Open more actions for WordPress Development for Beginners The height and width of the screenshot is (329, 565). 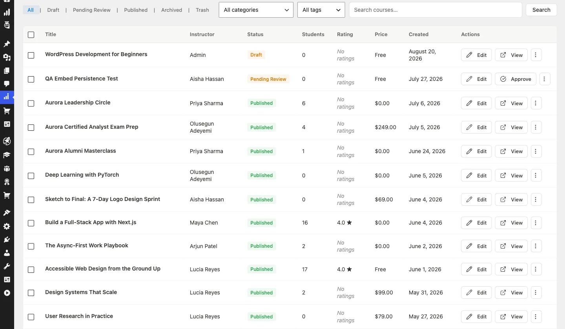[536, 55]
